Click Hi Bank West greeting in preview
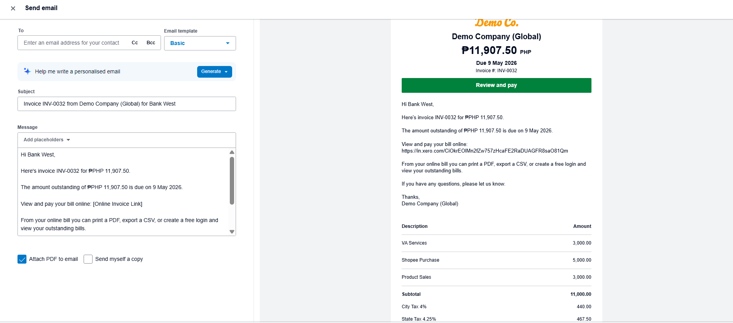Screen dimensions: 733x323 (418, 104)
